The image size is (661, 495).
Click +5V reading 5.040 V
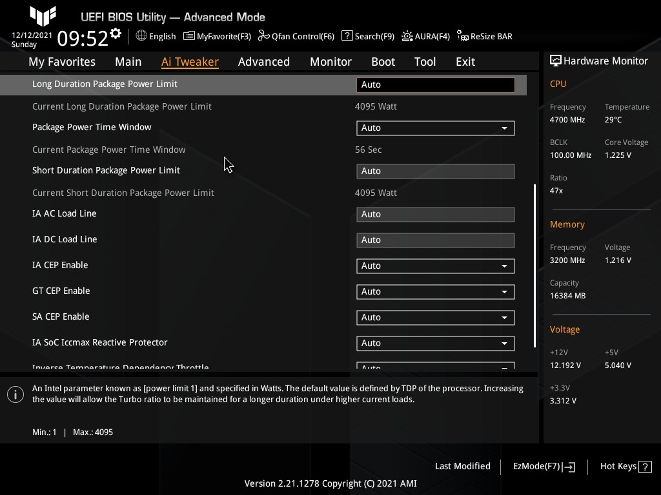pos(618,365)
